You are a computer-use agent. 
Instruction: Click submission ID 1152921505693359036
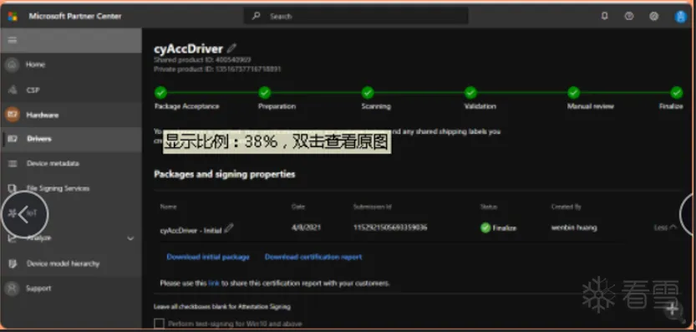click(x=390, y=227)
